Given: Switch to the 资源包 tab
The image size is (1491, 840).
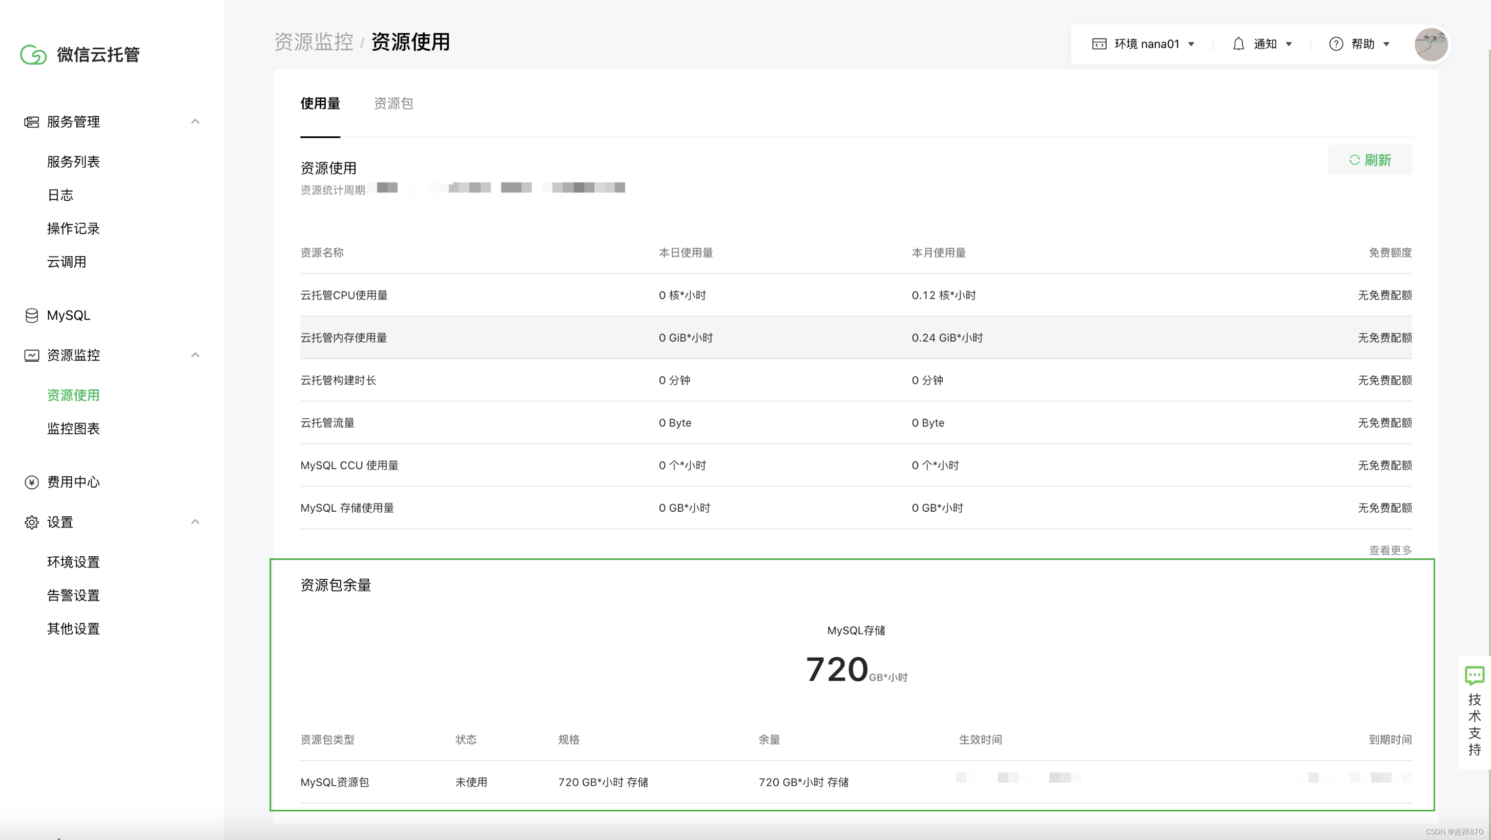Looking at the screenshot, I should tap(394, 103).
